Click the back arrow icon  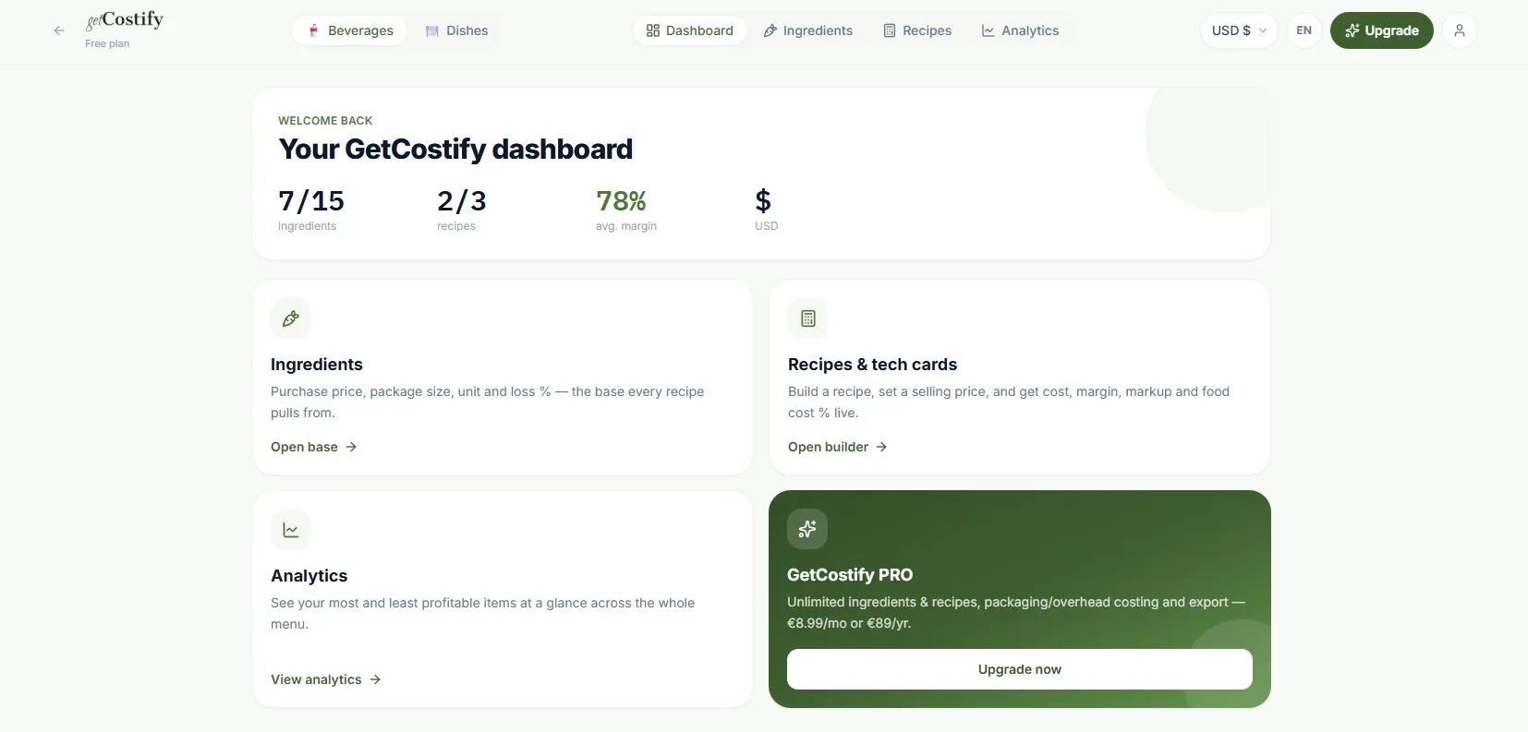[x=59, y=30]
